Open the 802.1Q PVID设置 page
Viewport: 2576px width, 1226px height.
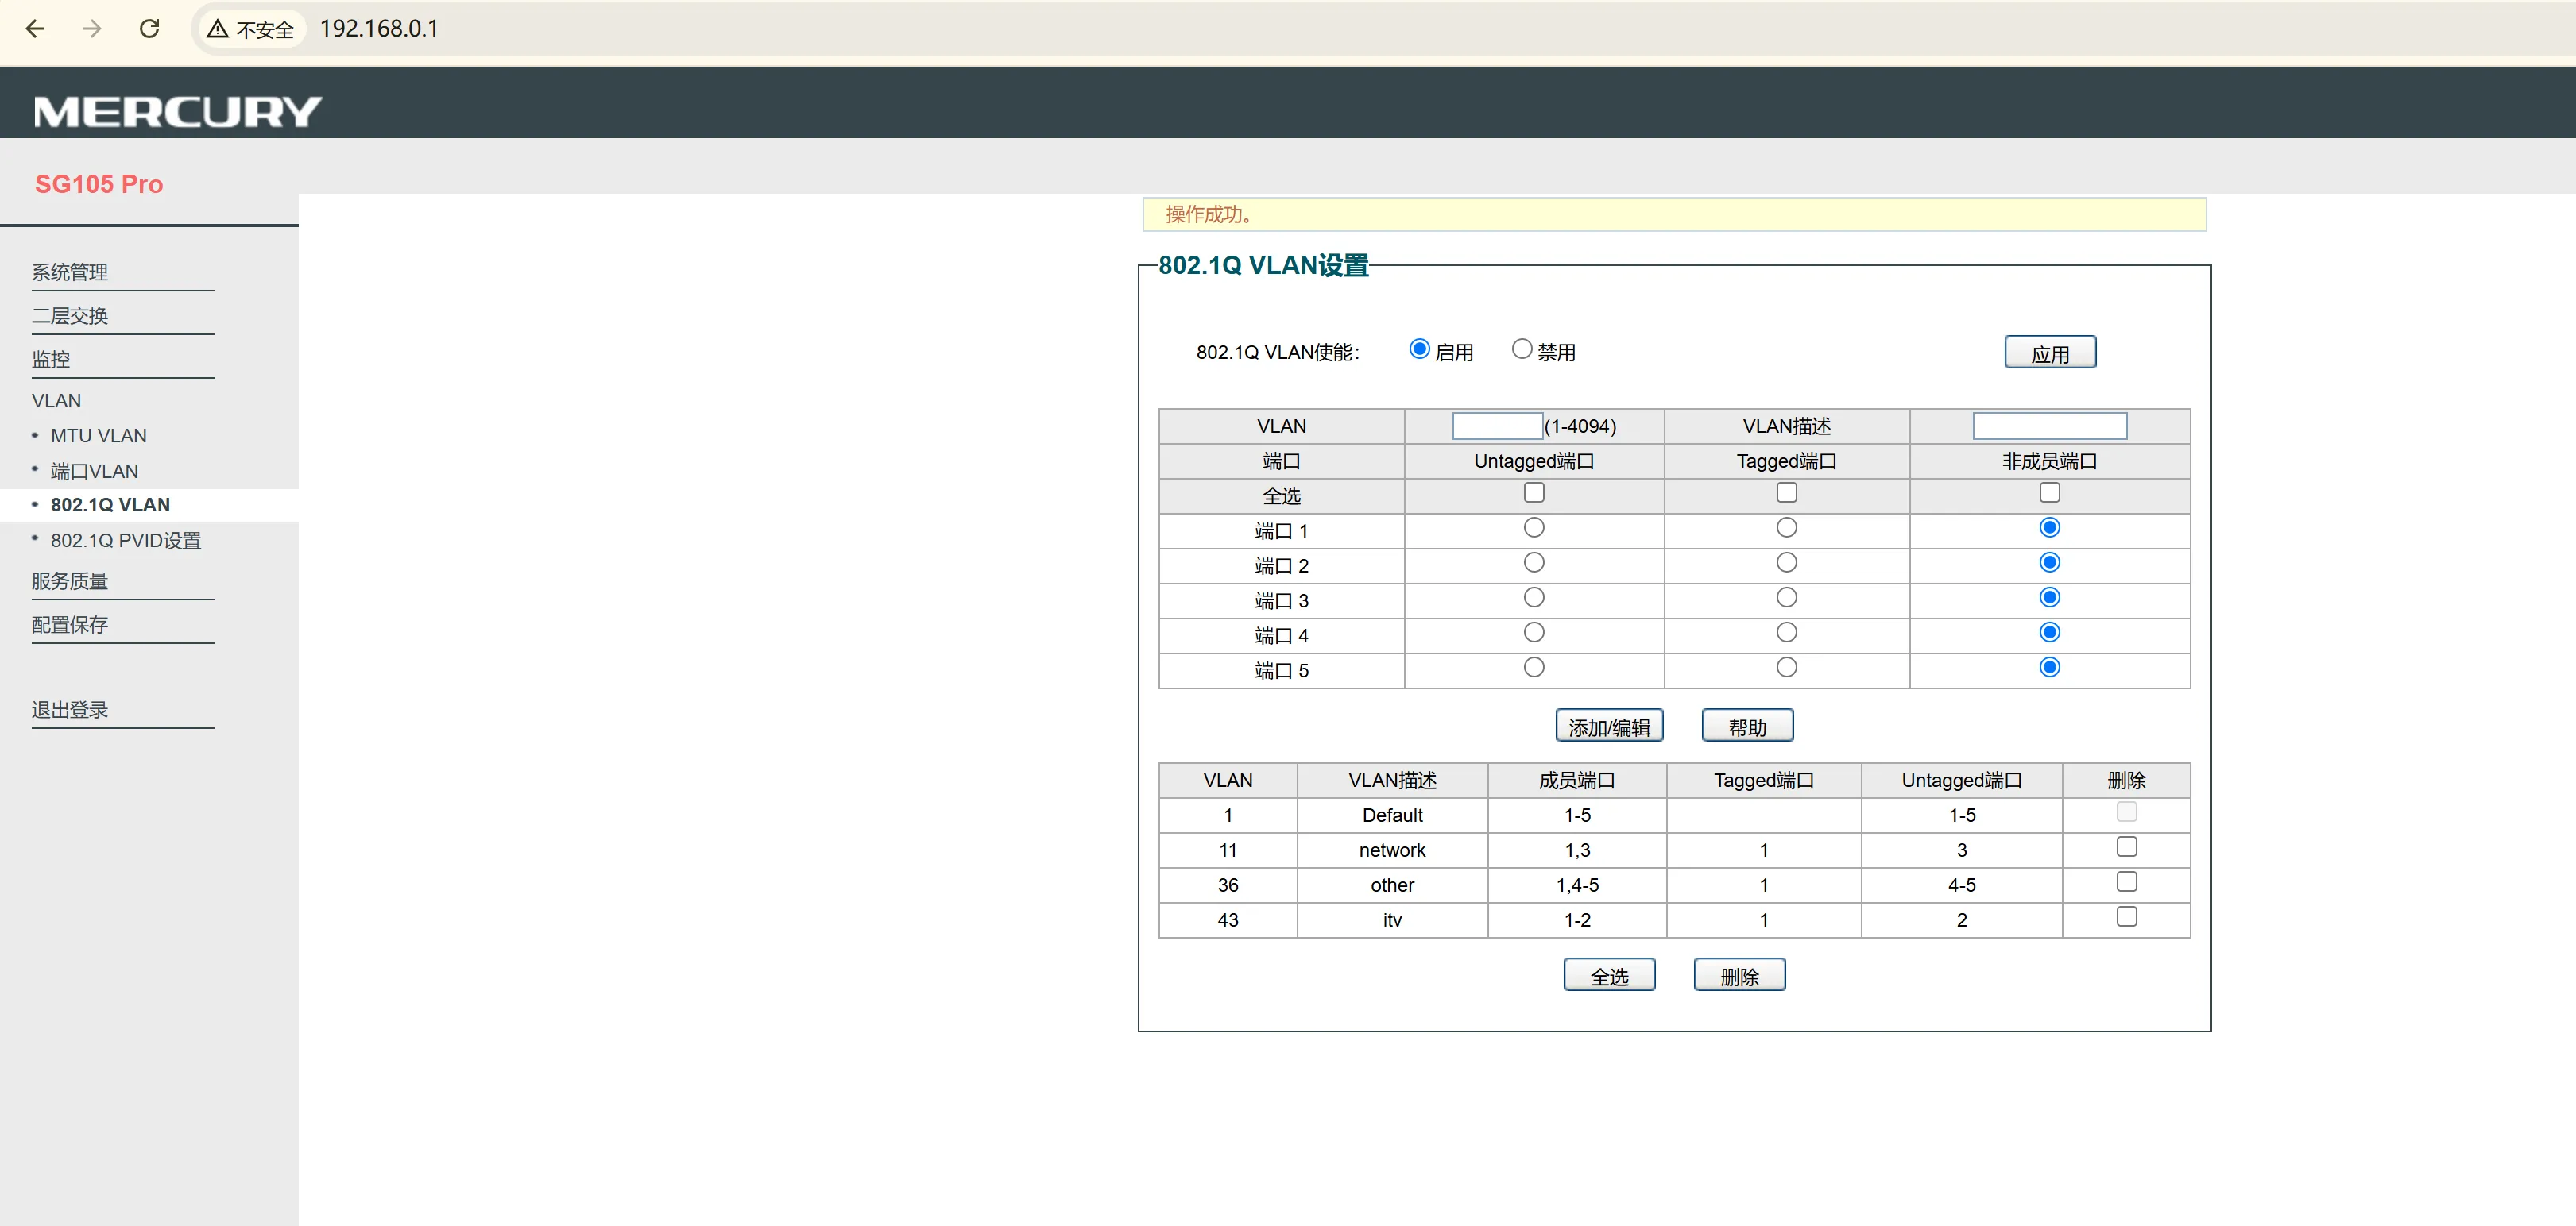tap(126, 540)
